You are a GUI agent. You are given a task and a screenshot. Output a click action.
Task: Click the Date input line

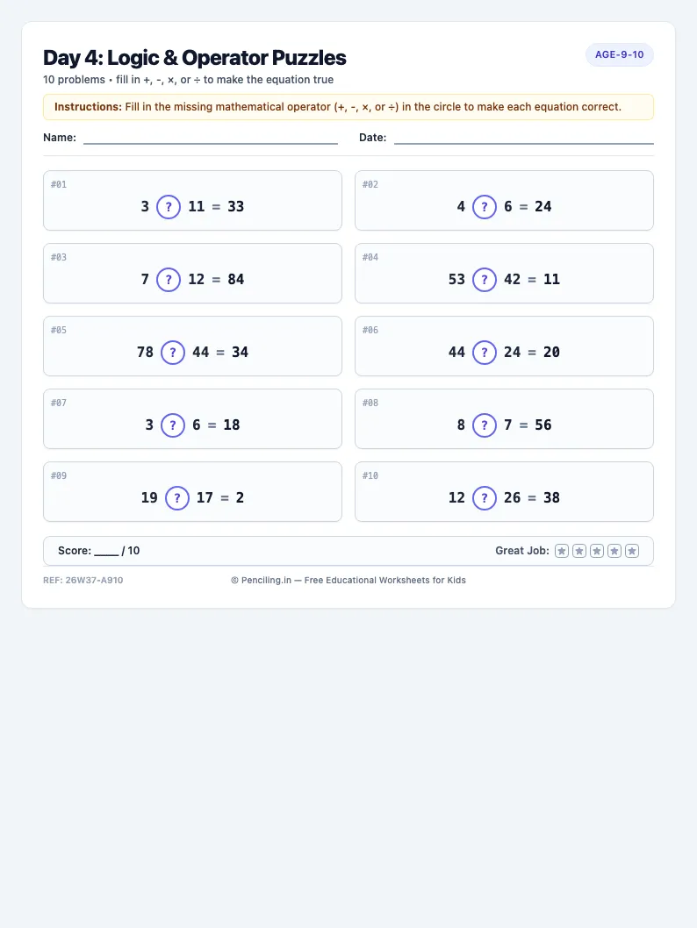[523, 139]
